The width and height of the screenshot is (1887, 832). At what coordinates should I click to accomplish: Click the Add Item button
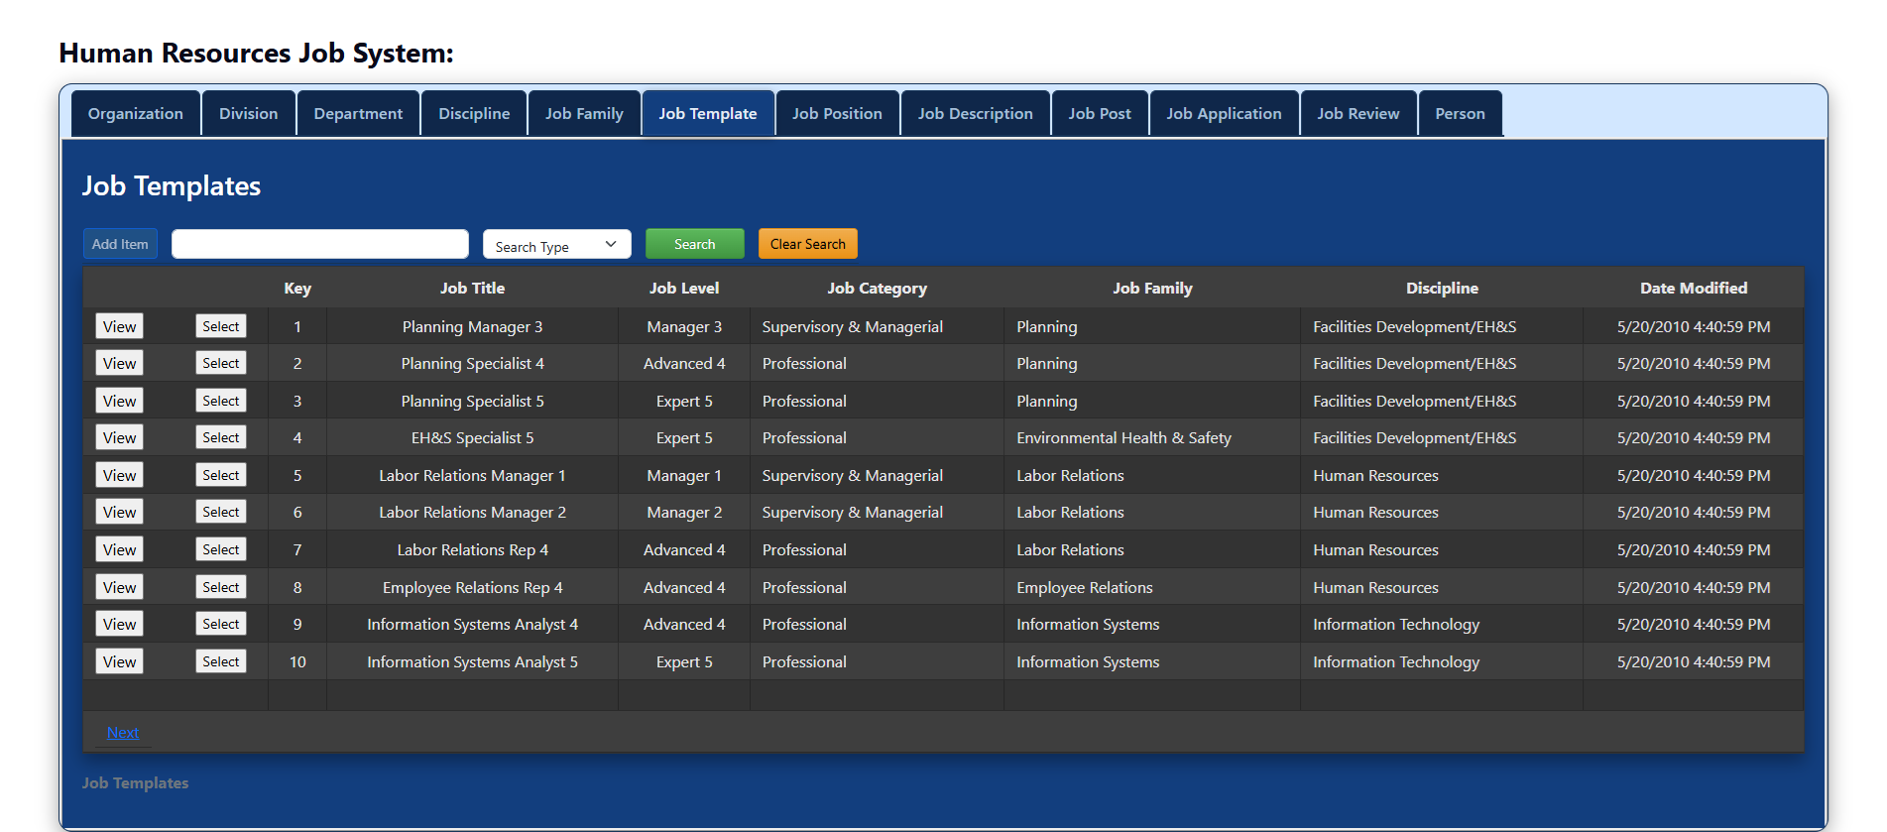click(x=120, y=244)
